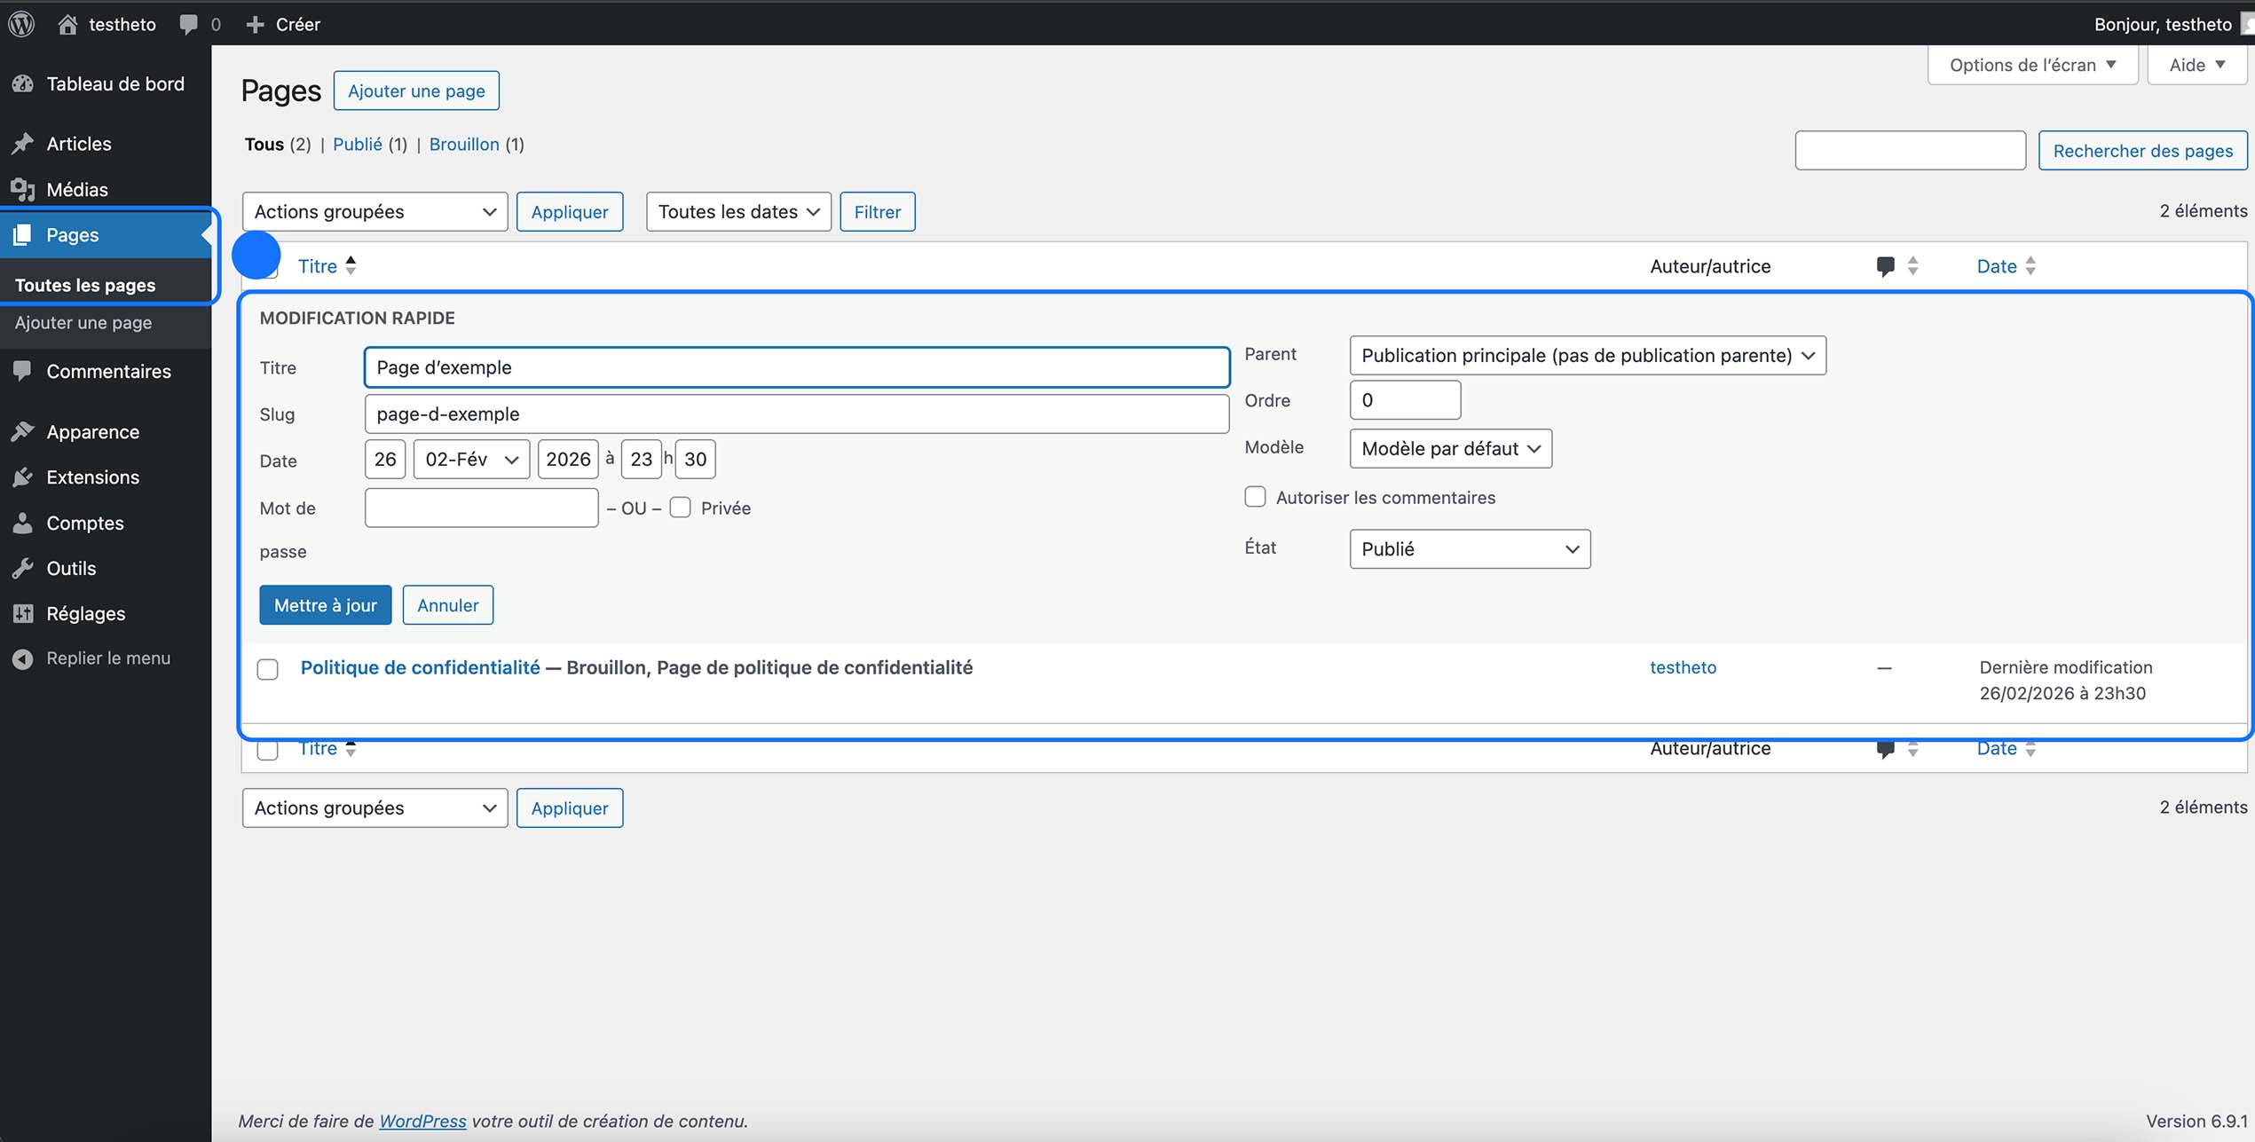The width and height of the screenshot is (2255, 1142).
Task: Click the WordPress logo in the admin bar
Action: coord(20,24)
